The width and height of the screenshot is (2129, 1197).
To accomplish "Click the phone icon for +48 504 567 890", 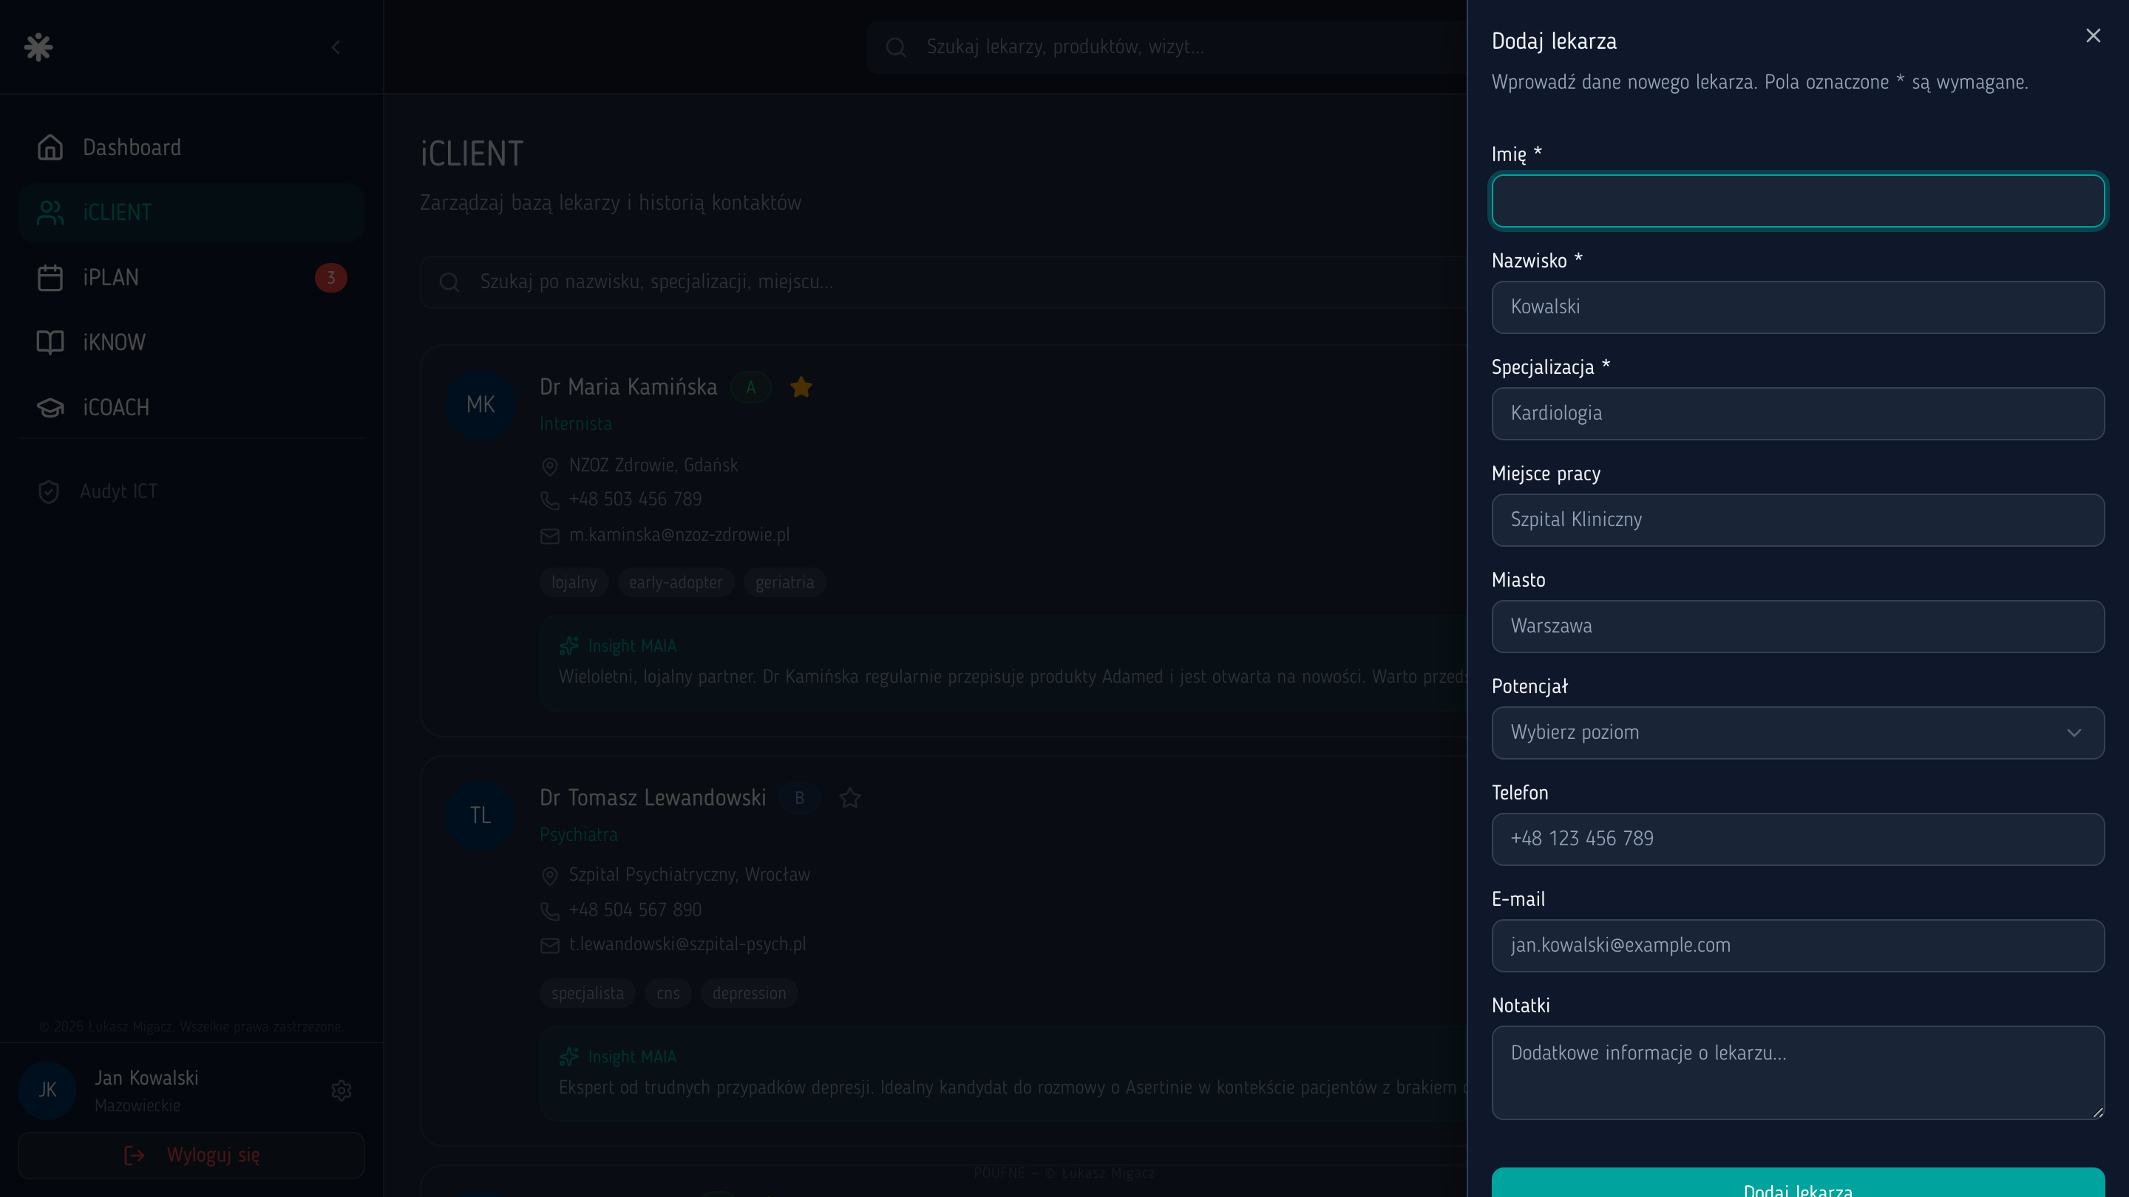I will coord(549,911).
